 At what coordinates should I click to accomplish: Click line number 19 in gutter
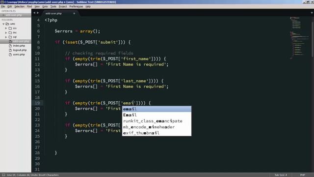pos(37,103)
